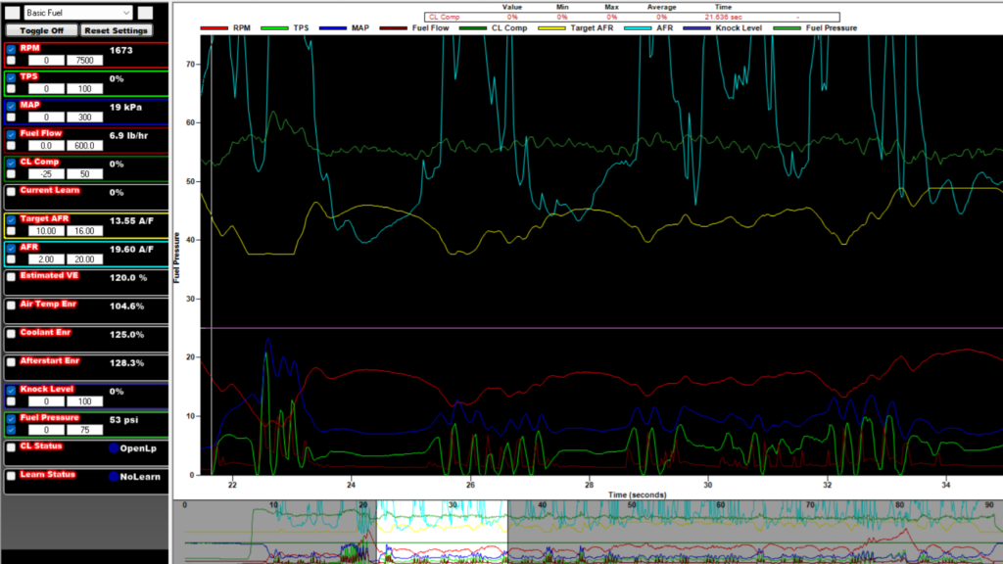1003x564 pixels.
Task: Click the vertical Fuel Pressure axis label
Action: coord(177,258)
